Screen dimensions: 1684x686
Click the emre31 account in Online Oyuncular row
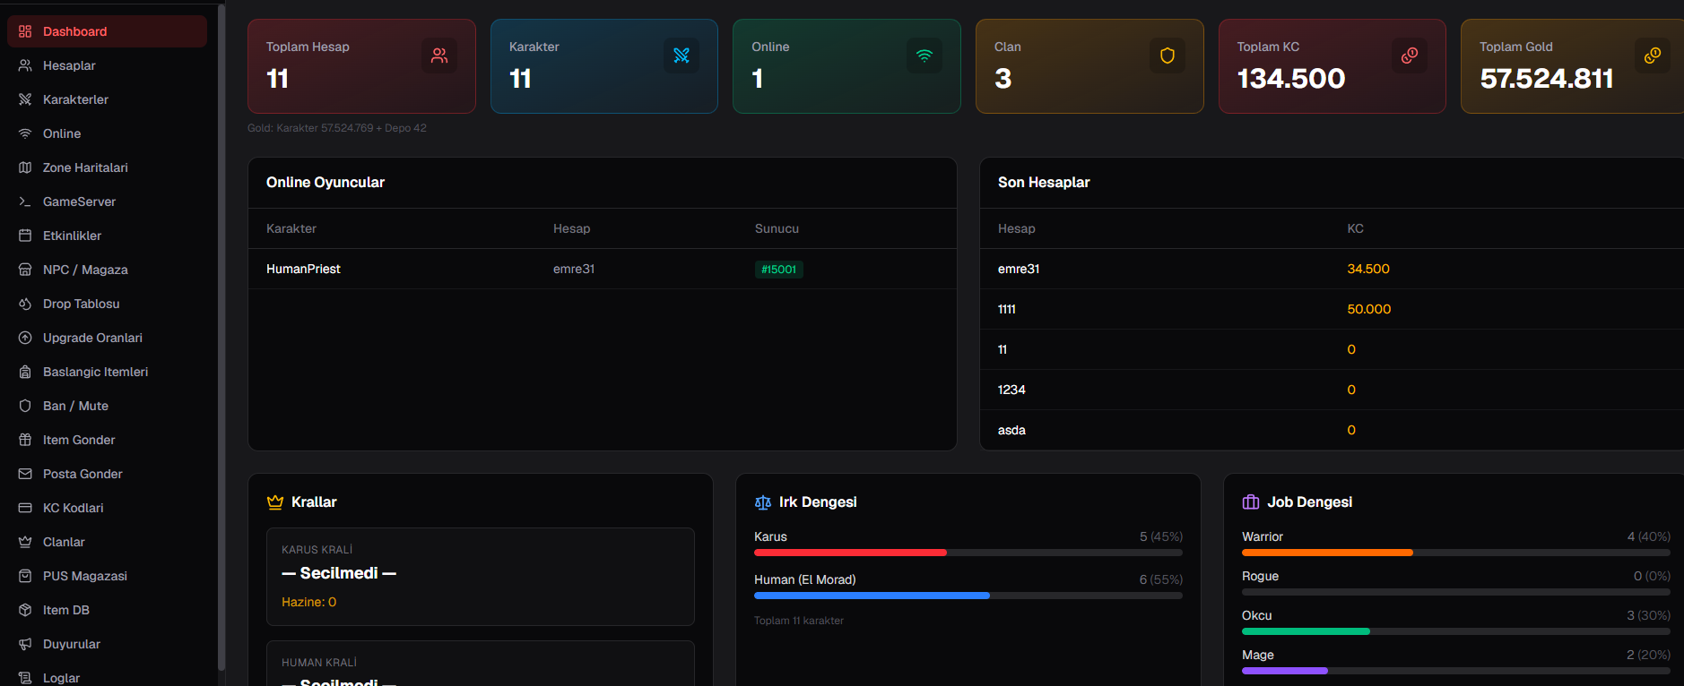point(574,269)
